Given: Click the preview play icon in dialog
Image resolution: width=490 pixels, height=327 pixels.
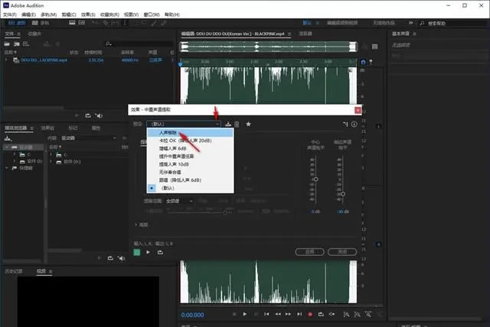Looking at the screenshot, I should [147, 252].
